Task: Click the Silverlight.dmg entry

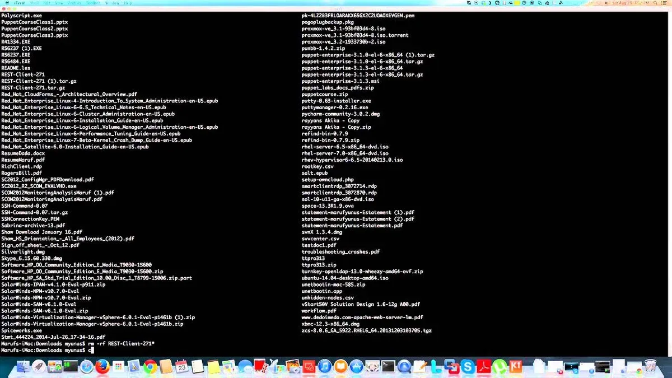Action: (23, 252)
